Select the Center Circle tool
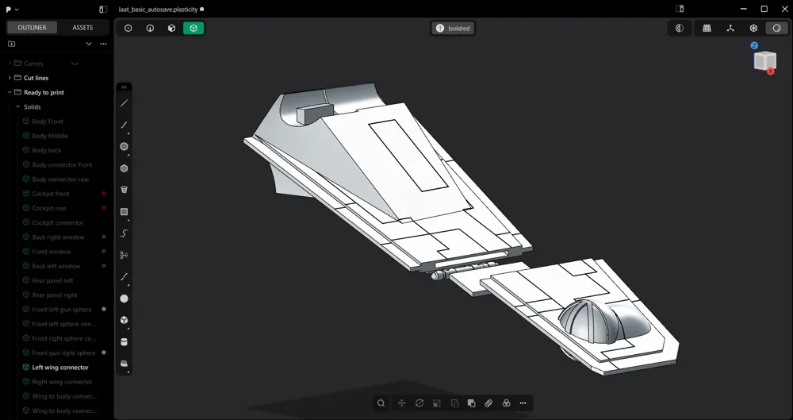The height and width of the screenshot is (420, 793). point(124,146)
